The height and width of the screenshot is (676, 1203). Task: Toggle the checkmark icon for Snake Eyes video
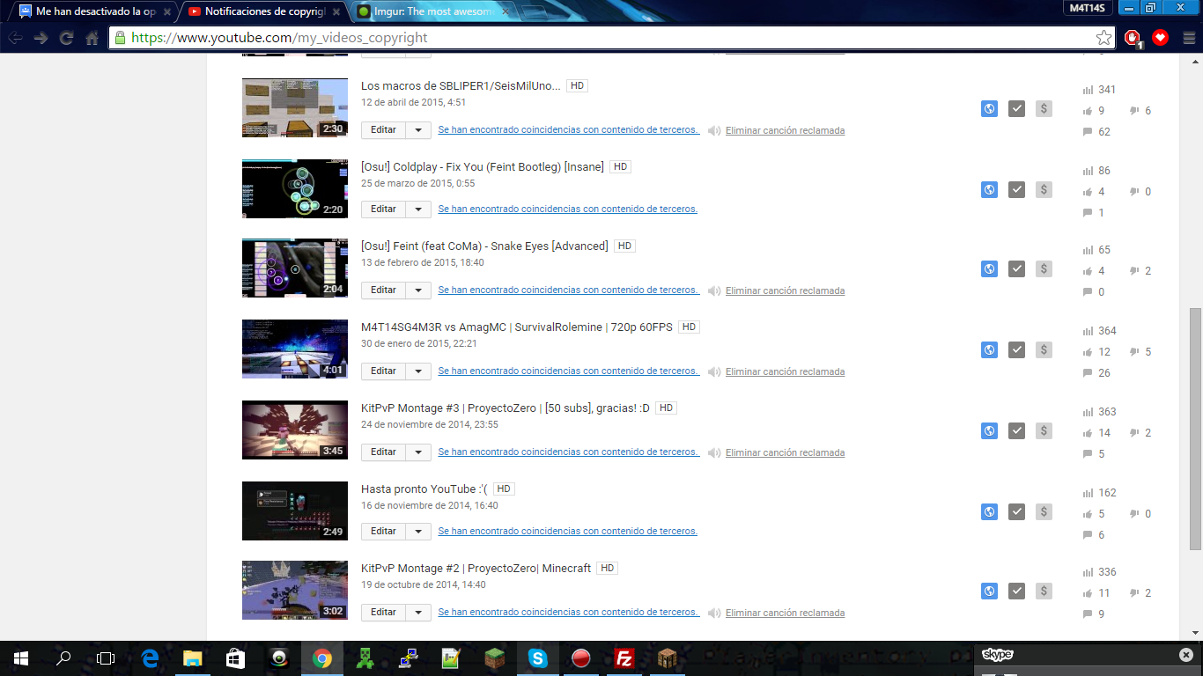click(1016, 269)
